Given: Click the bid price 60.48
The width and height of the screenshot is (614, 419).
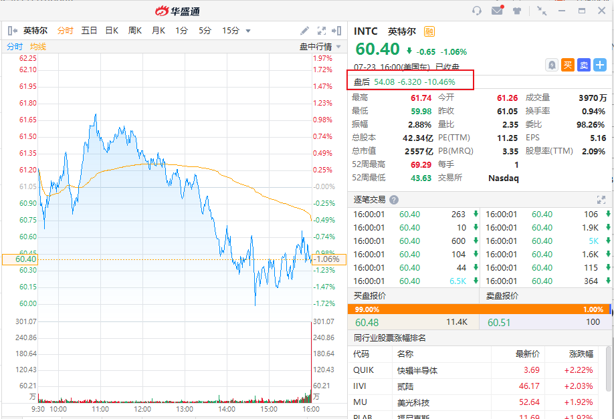Looking at the screenshot, I should click(367, 322).
